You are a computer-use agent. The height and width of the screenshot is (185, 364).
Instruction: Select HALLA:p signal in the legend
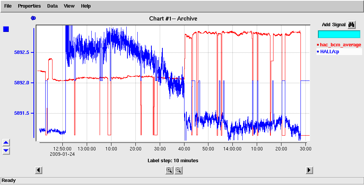(339, 51)
